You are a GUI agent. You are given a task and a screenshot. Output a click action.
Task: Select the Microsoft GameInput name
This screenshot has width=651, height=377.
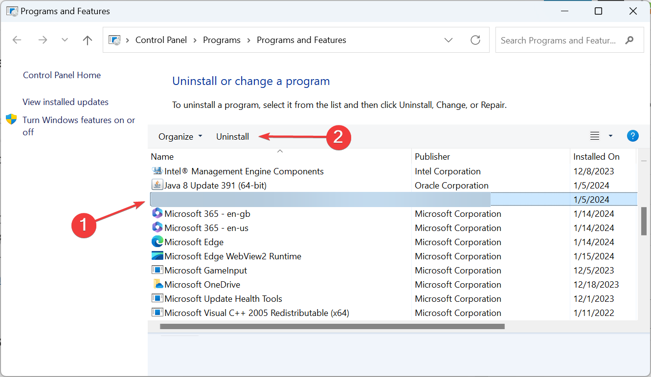pyautogui.click(x=206, y=271)
